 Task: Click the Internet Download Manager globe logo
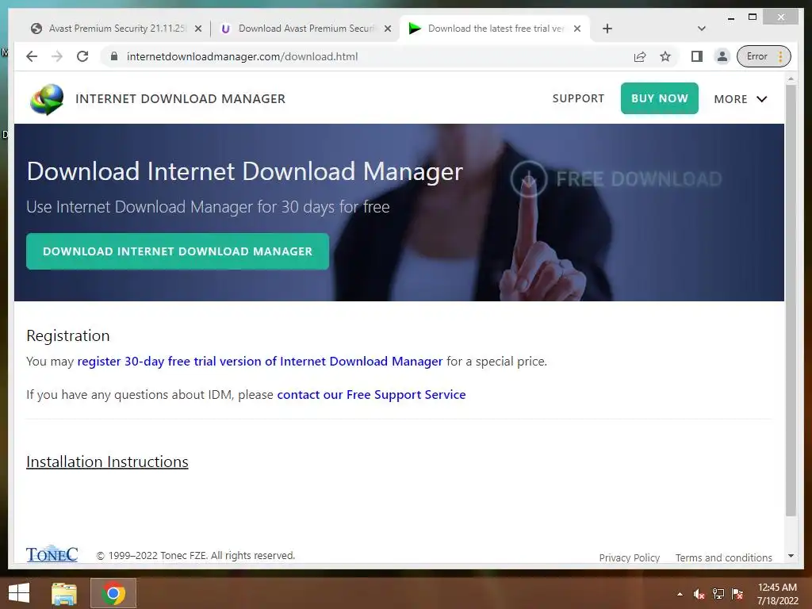pos(47,99)
